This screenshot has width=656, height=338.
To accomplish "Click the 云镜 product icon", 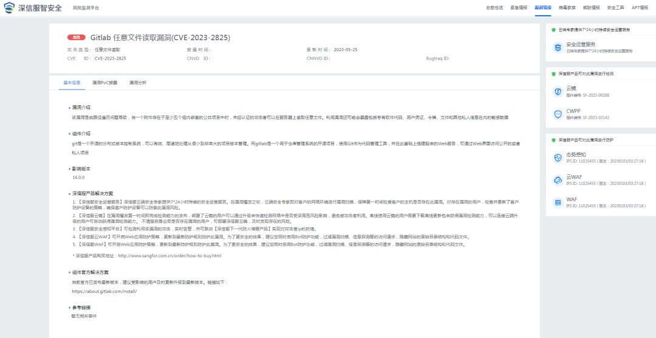I will click(557, 91).
